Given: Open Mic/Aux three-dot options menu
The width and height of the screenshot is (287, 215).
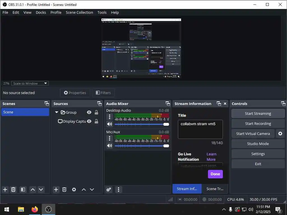Looking at the screenshot, I should 110,138.
